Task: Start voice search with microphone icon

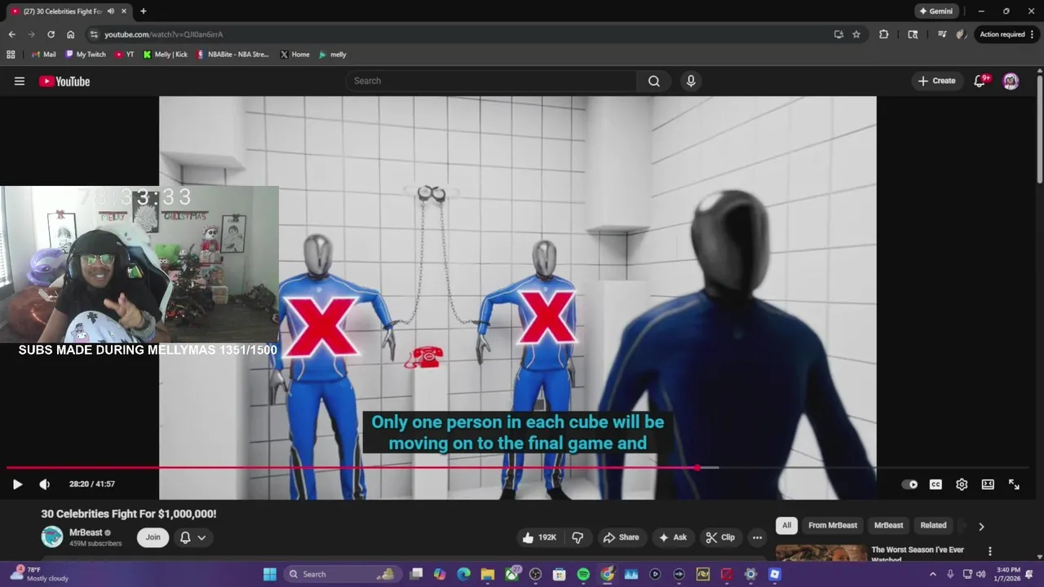Action: [691, 81]
